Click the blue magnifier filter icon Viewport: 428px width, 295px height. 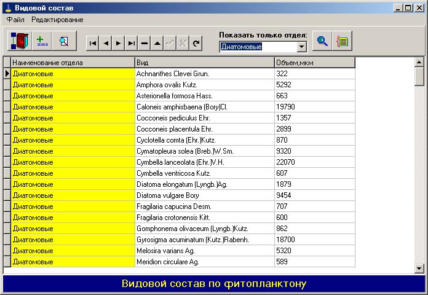322,41
